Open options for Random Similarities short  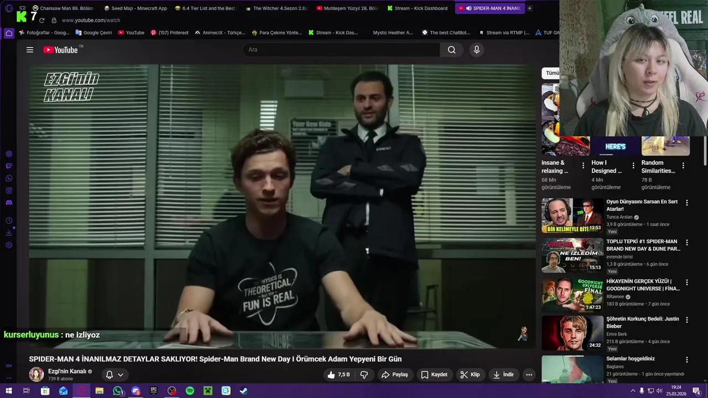point(683,165)
